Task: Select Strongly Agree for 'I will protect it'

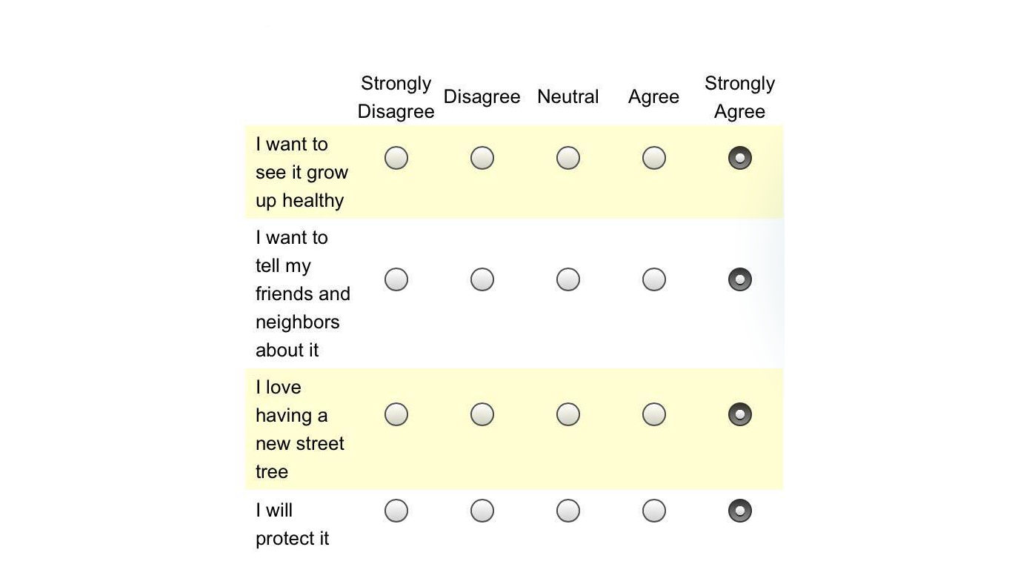Action: click(739, 511)
